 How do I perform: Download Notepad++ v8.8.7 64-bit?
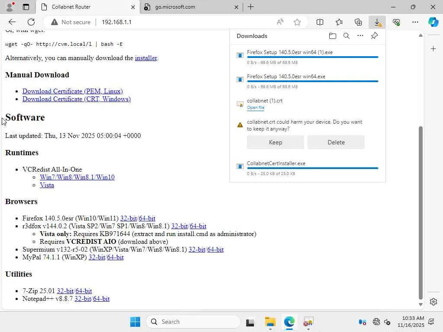[x=101, y=299]
